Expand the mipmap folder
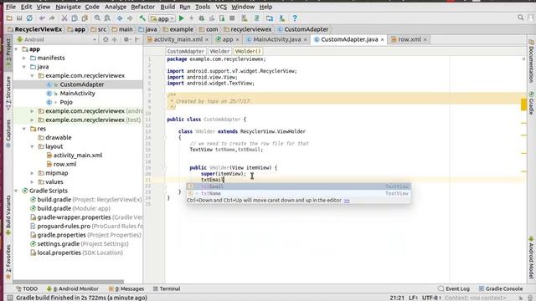This screenshot has height=301, width=536. point(33,173)
